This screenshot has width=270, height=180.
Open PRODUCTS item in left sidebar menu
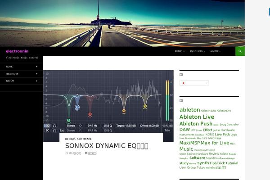pyautogui.click(x=22, y=74)
